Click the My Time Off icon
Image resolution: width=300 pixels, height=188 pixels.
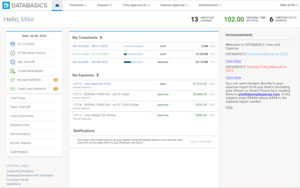[12, 62]
